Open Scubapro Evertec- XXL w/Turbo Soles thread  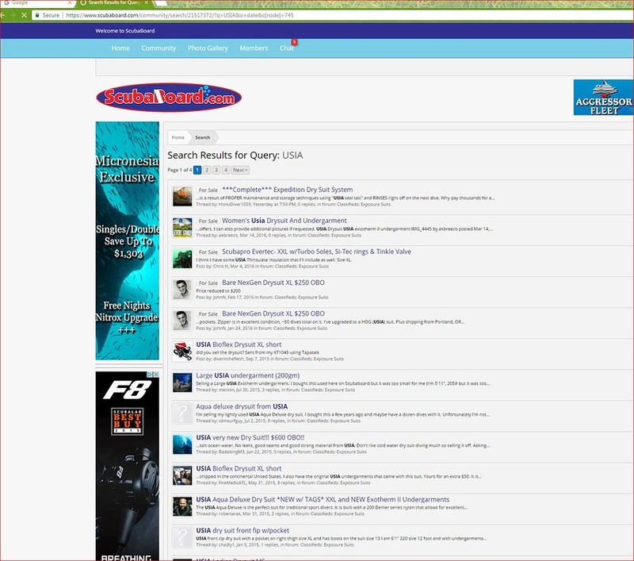316,252
